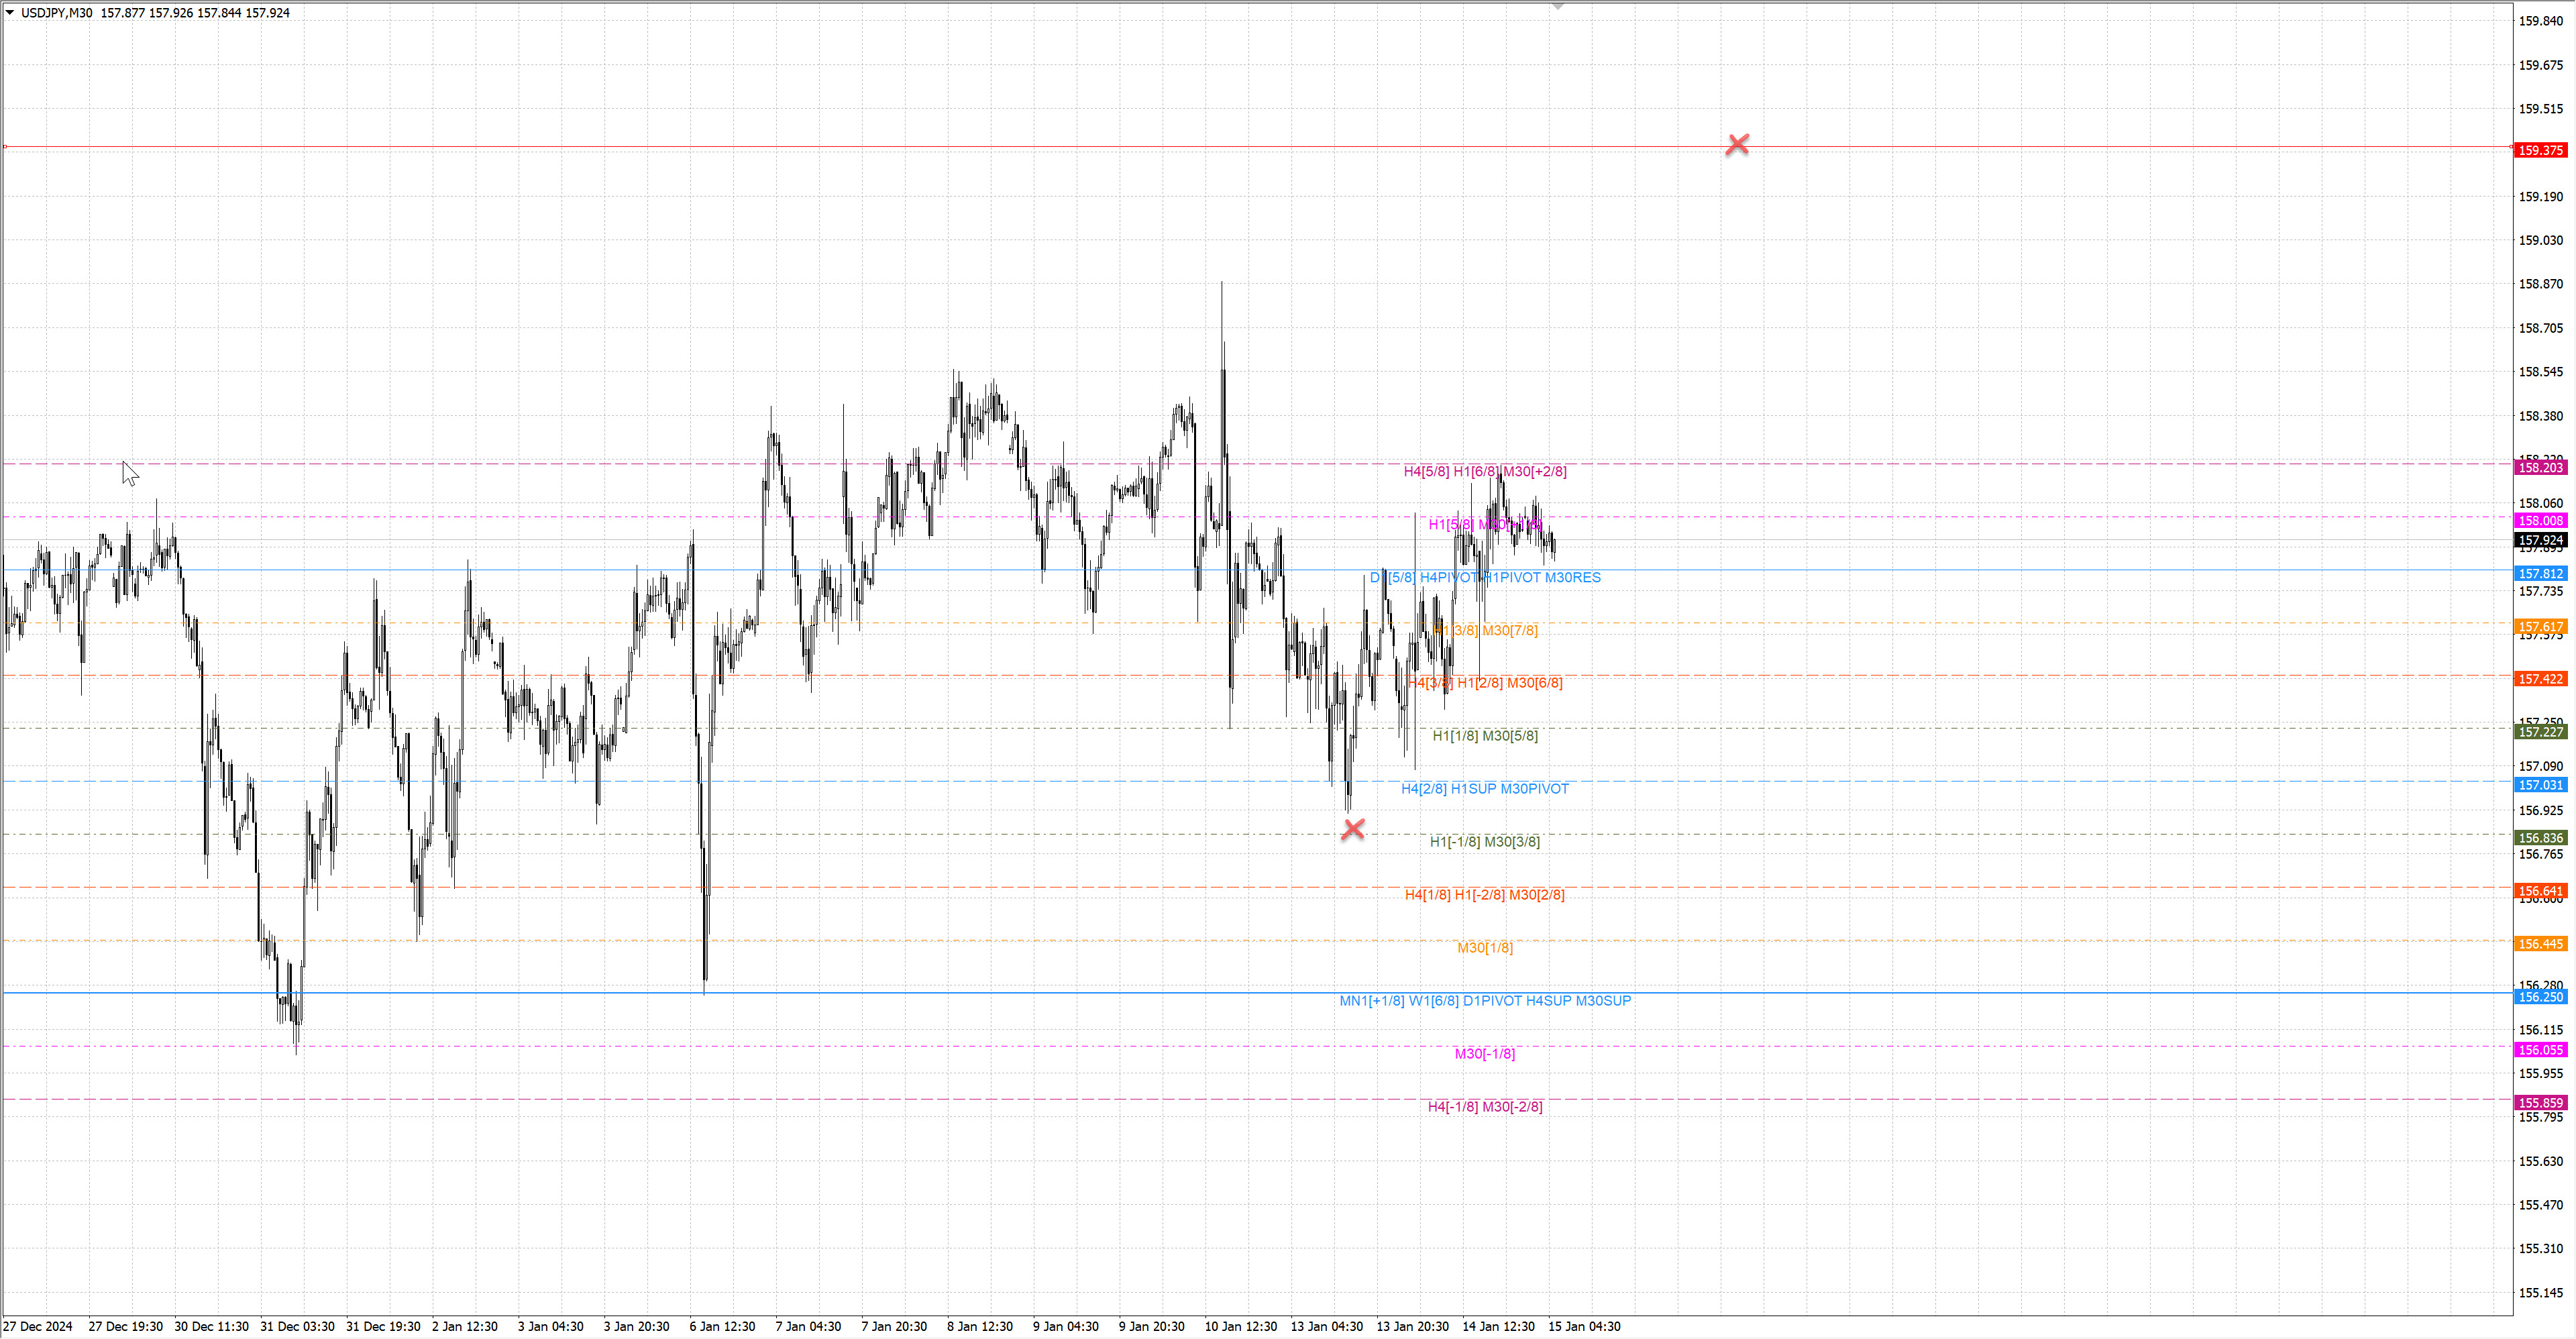Click the 'H4[-1/8] M30[-2/8]' level label
This screenshot has width=2576, height=1339.
(x=1484, y=1106)
